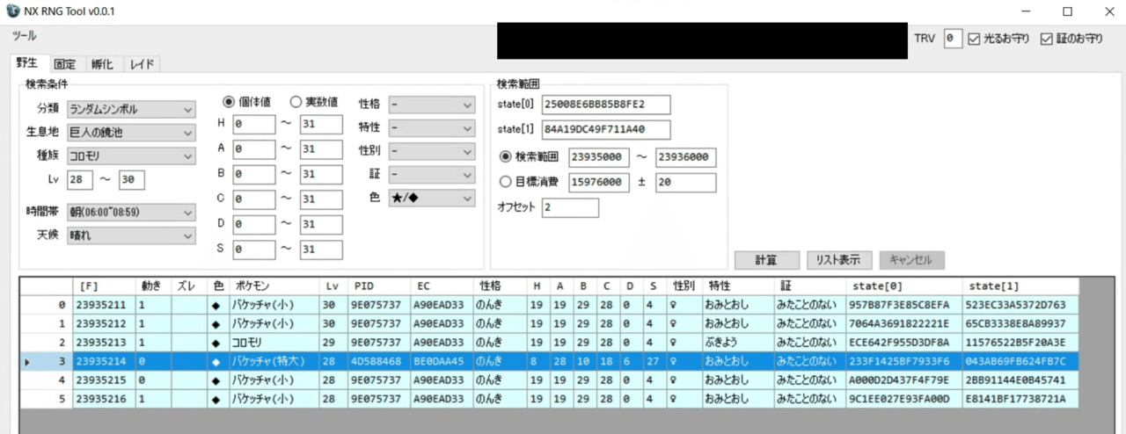
Task: Click the state[0] column header
Action: pos(903,286)
